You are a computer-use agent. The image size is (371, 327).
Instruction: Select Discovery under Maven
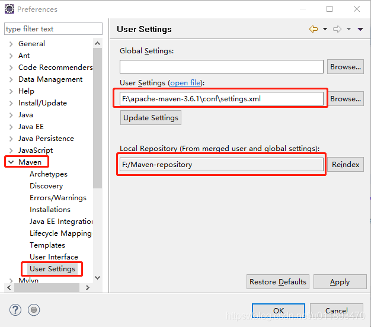46,186
